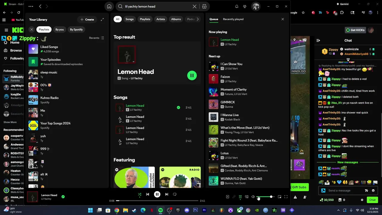This screenshot has width=382, height=215.
Task: Skip to the next track
Action: tap(167, 194)
